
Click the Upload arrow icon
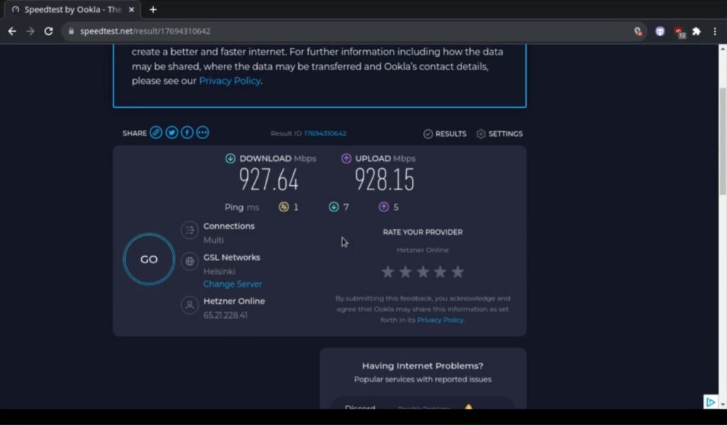(346, 158)
